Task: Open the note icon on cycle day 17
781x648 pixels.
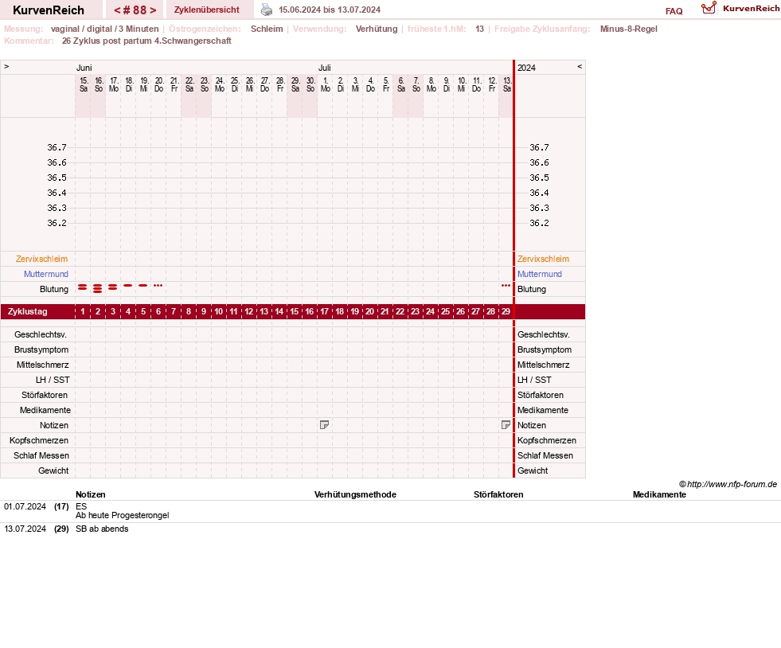Action: [324, 425]
